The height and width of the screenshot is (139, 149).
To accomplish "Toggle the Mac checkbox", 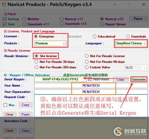I will (5, 105).
